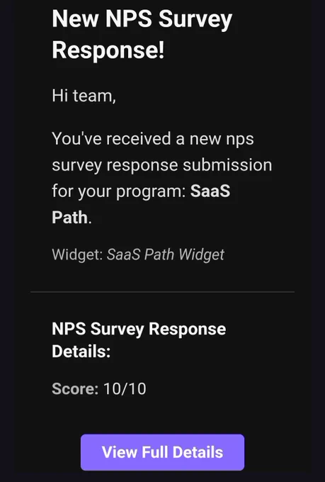Click the word View on the purple button
The width and height of the screenshot is (325, 482).
[120, 452]
